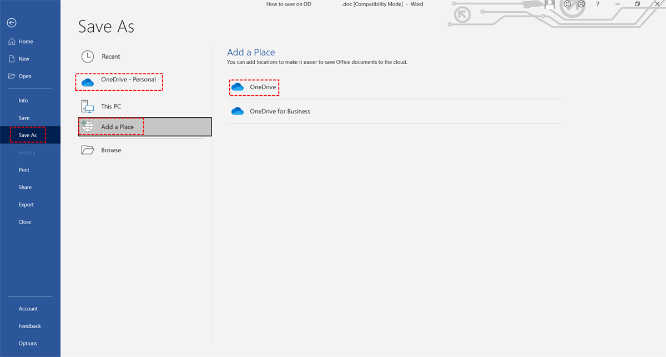Click the user account icon in title bar

pyautogui.click(x=549, y=4)
